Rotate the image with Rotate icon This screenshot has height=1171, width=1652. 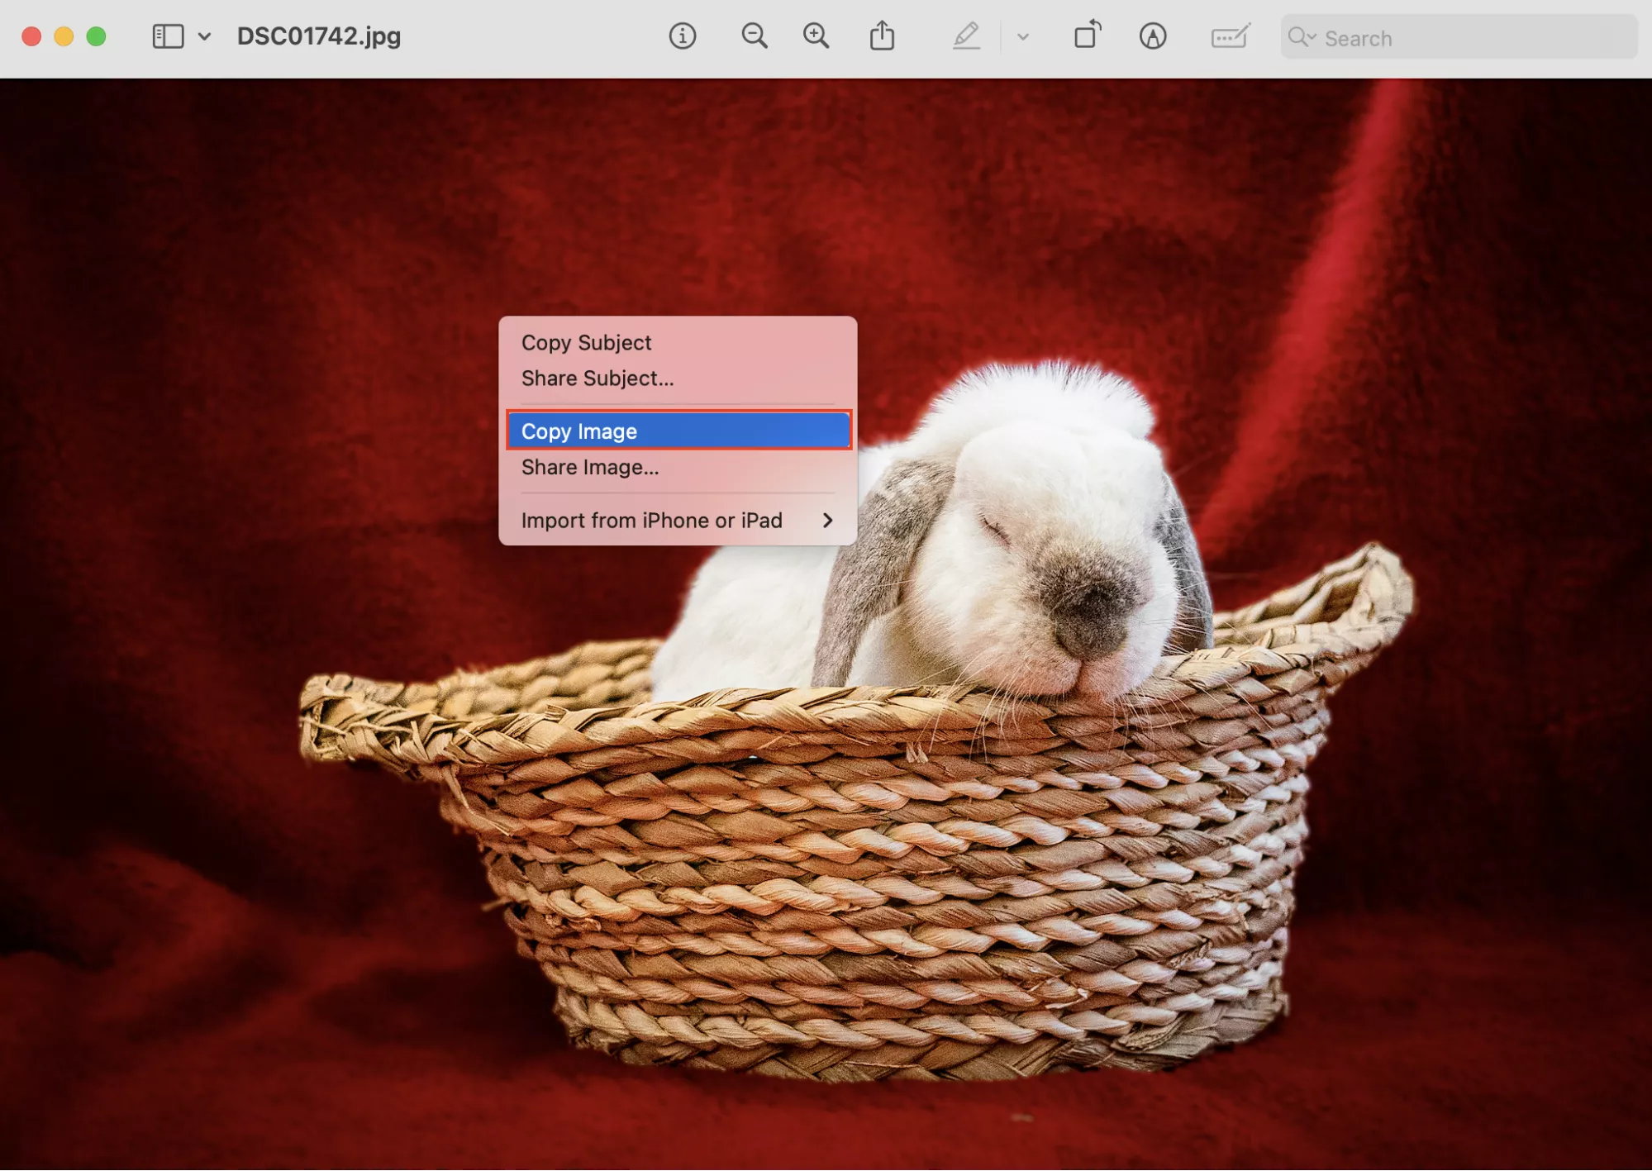point(1087,36)
